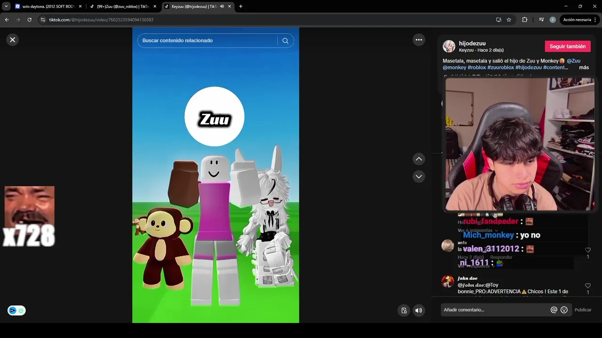
Task: Open a new browser tab
Action: (x=241, y=7)
